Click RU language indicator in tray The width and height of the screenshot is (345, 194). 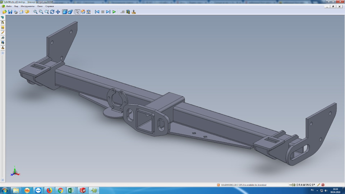pos(312,190)
